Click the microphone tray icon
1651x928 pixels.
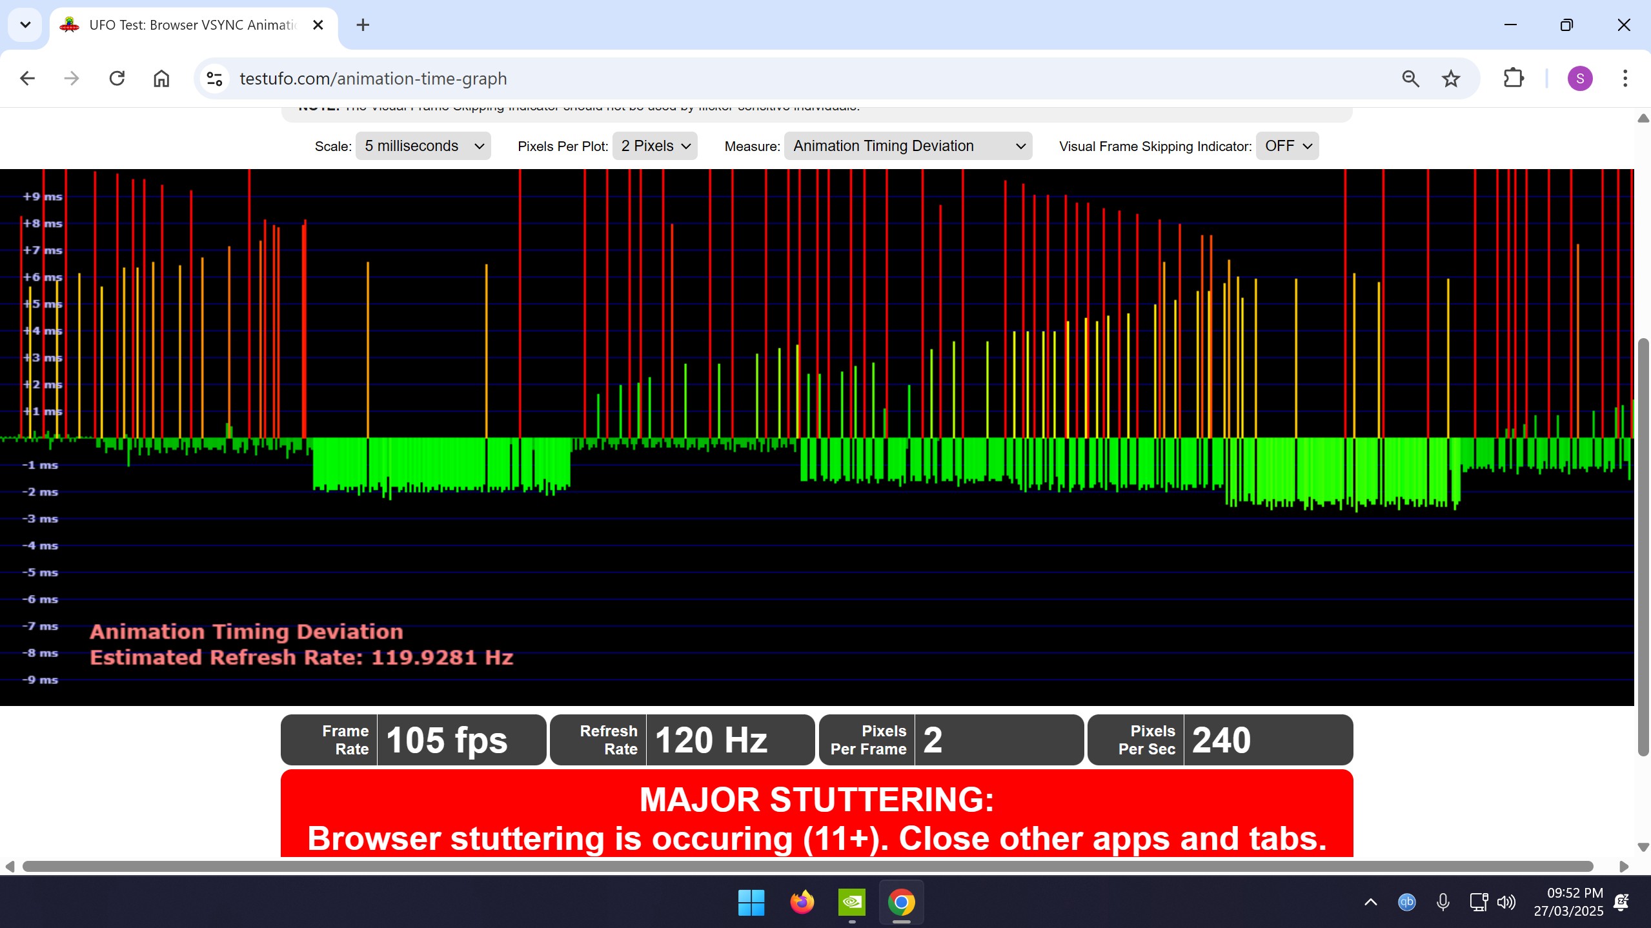[x=1443, y=902]
